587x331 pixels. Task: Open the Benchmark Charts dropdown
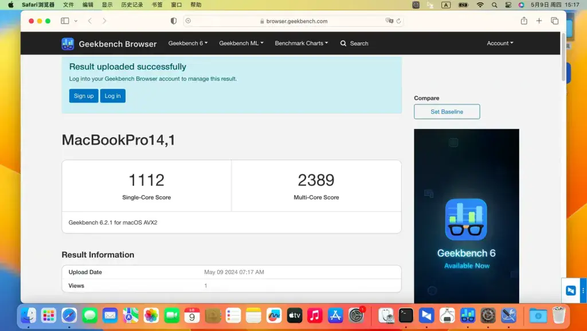pyautogui.click(x=302, y=43)
